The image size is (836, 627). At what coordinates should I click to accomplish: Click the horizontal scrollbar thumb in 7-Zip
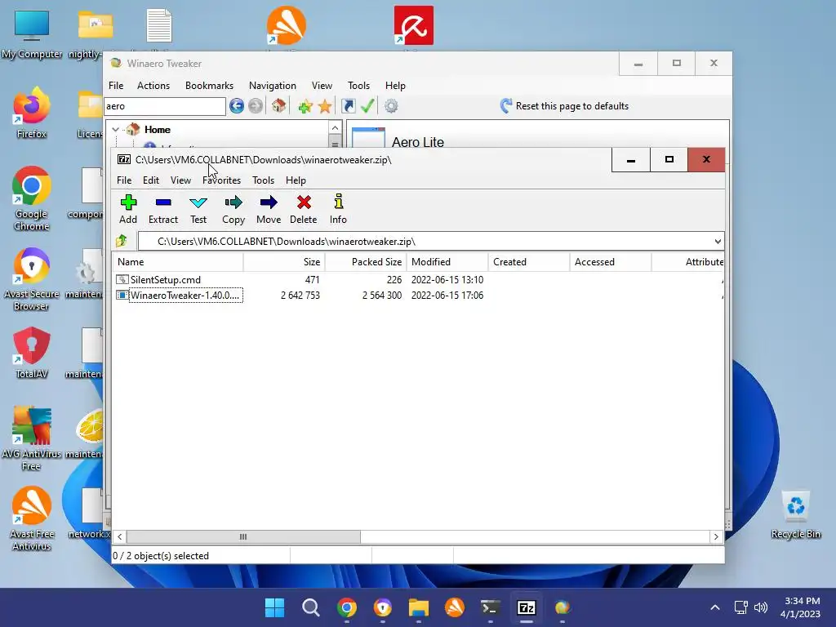(x=243, y=536)
